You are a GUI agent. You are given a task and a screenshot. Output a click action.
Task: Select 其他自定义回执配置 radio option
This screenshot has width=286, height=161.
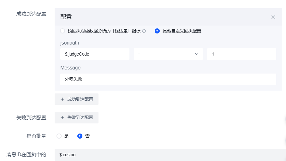[157, 31]
